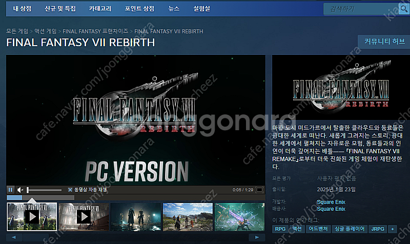This screenshot has height=244, width=410.
Task: Open 신규 및 특집 menu
Action: [60, 9]
